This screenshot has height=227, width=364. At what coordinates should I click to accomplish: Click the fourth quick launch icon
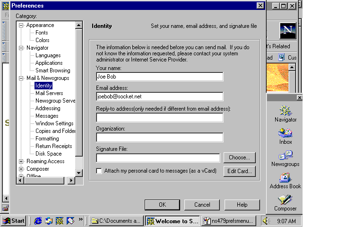point(70,221)
